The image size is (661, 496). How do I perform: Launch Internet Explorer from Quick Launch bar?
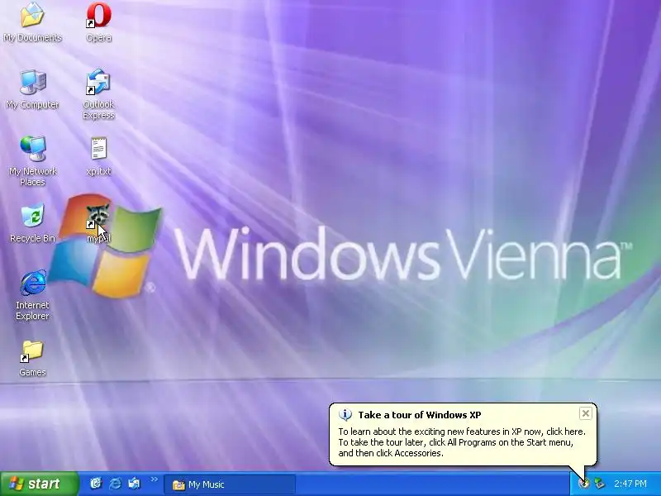click(115, 484)
